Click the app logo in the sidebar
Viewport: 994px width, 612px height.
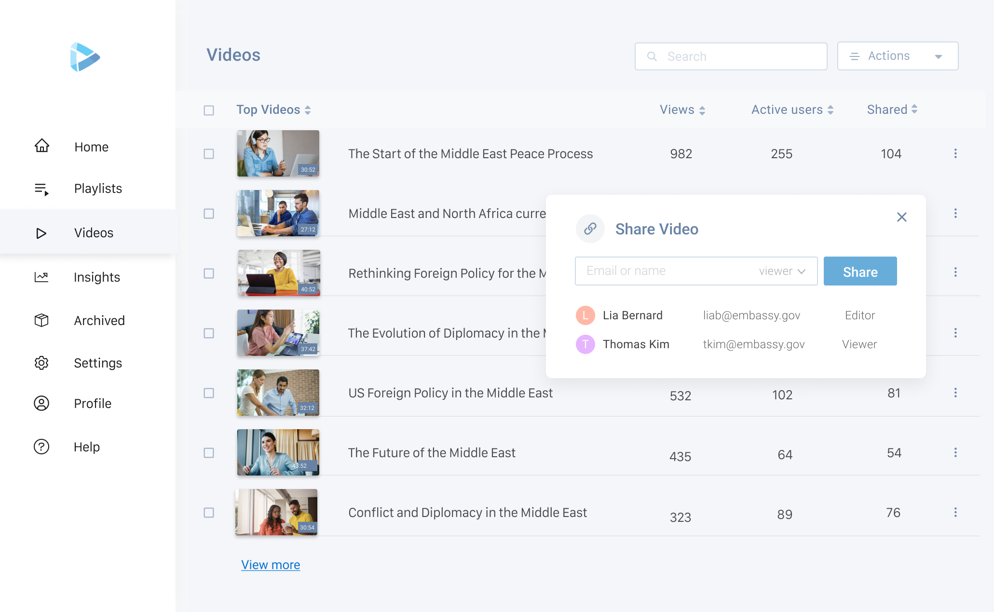point(85,57)
